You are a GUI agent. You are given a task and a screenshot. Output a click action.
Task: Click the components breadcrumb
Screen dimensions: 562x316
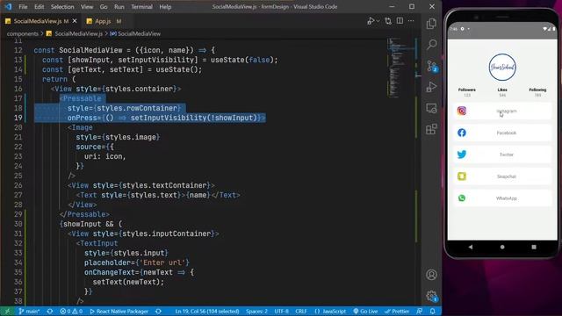point(22,33)
